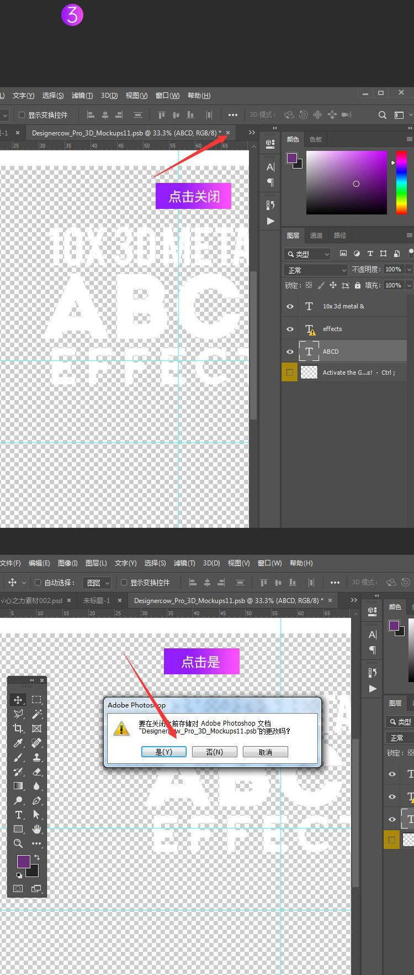Click the rainbow hue slider in Color panel

pos(401,182)
